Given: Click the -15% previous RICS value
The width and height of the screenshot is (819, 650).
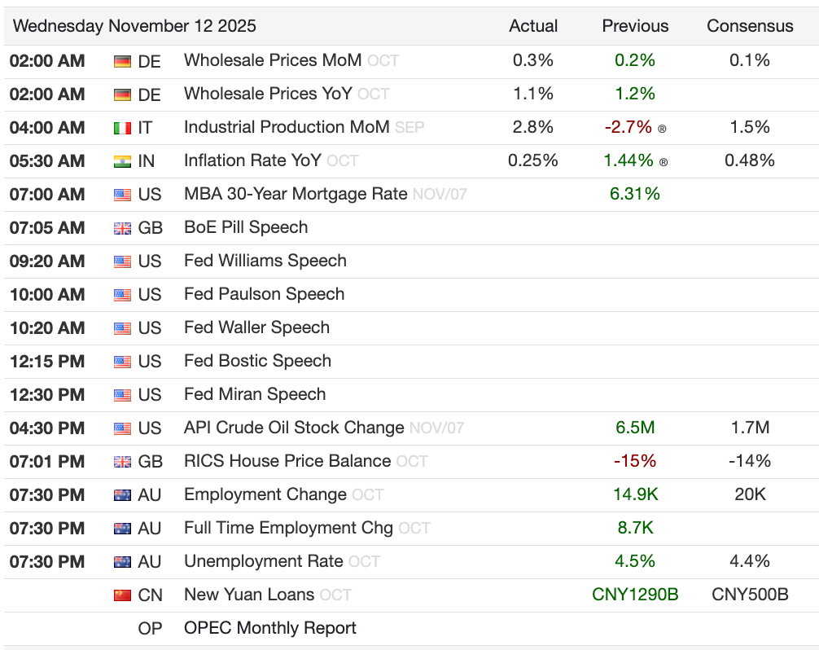Looking at the screenshot, I should pos(635,461).
